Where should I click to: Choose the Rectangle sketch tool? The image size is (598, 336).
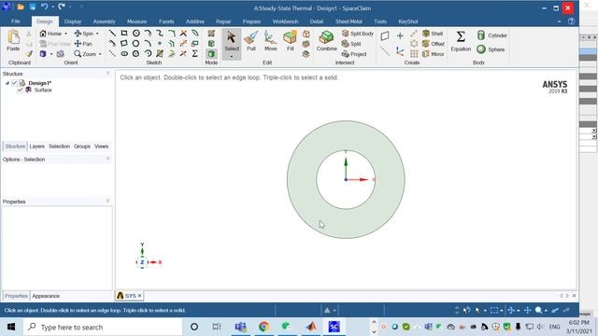point(124,34)
